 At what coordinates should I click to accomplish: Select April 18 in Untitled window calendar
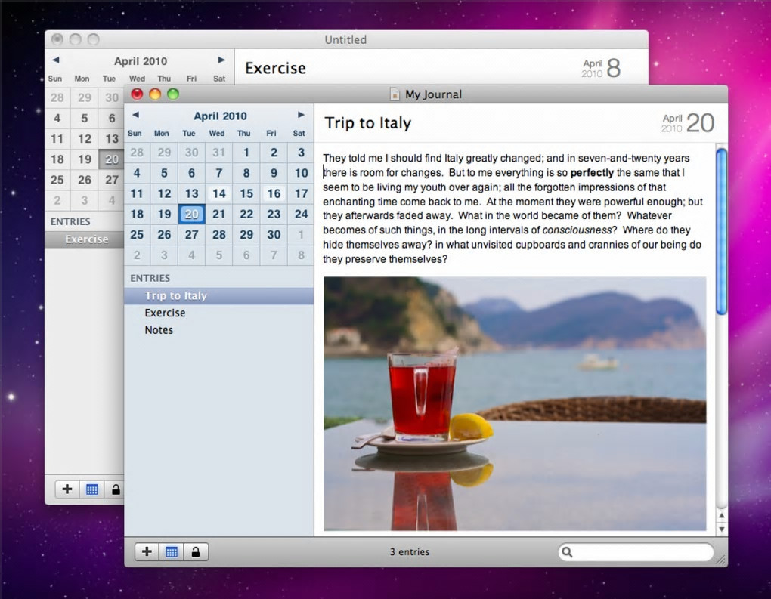pos(57,159)
